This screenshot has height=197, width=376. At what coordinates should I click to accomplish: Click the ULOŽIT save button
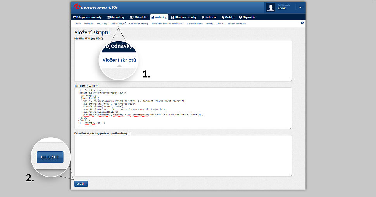coord(81,183)
